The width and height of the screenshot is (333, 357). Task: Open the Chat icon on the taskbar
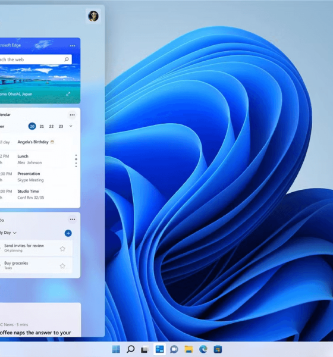(174, 349)
